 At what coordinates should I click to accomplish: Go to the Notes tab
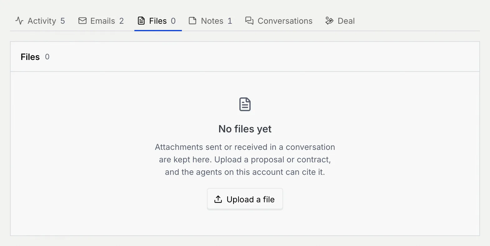pyautogui.click(x=210, y=21)
